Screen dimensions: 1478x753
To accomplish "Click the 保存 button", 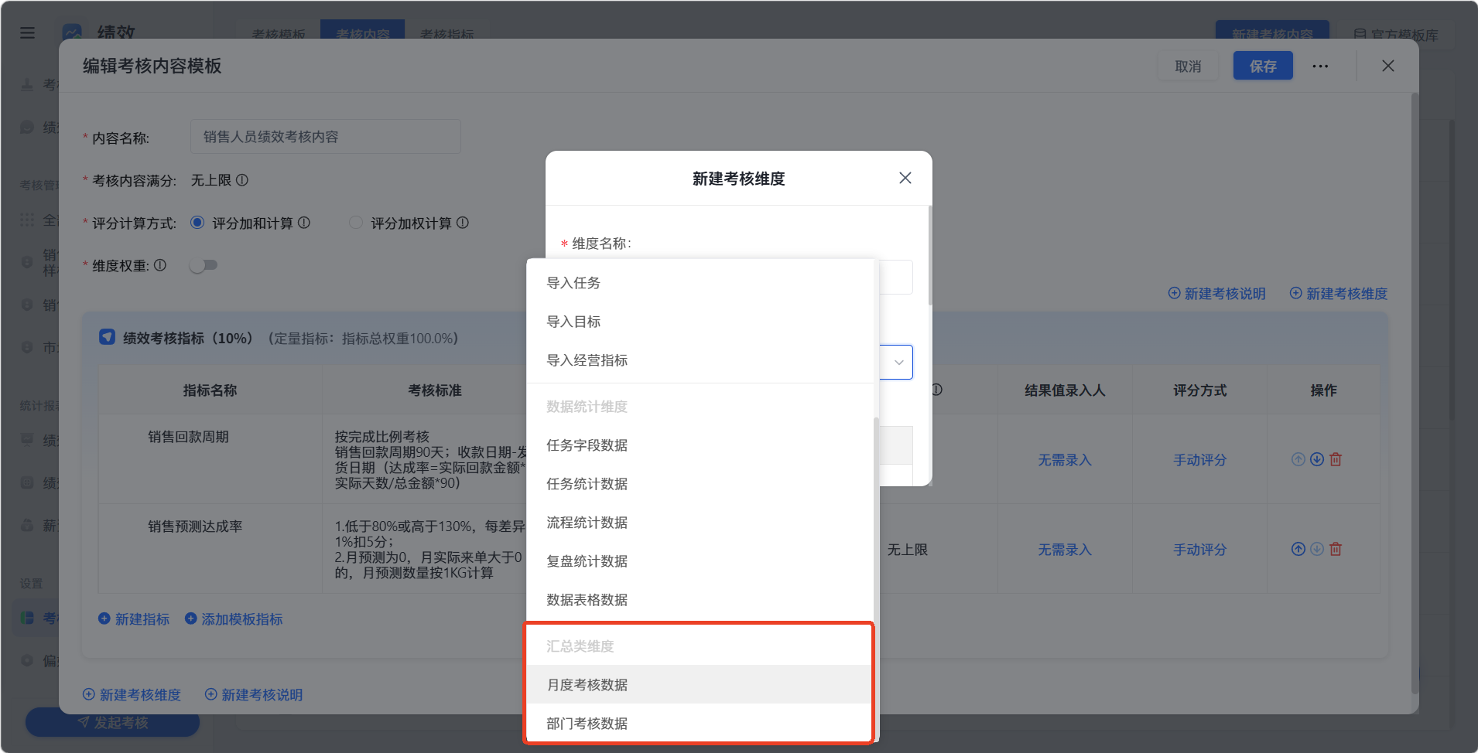I will coord(1263,66).
